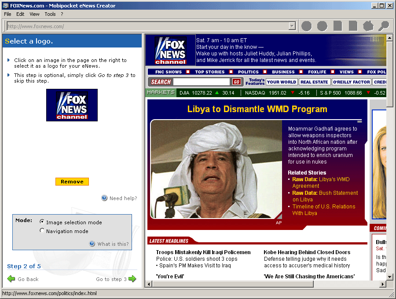Click the vertical scrollbar thumb
Image resolution: width=396 pixels, height=299 pixels.
[389, 74]
